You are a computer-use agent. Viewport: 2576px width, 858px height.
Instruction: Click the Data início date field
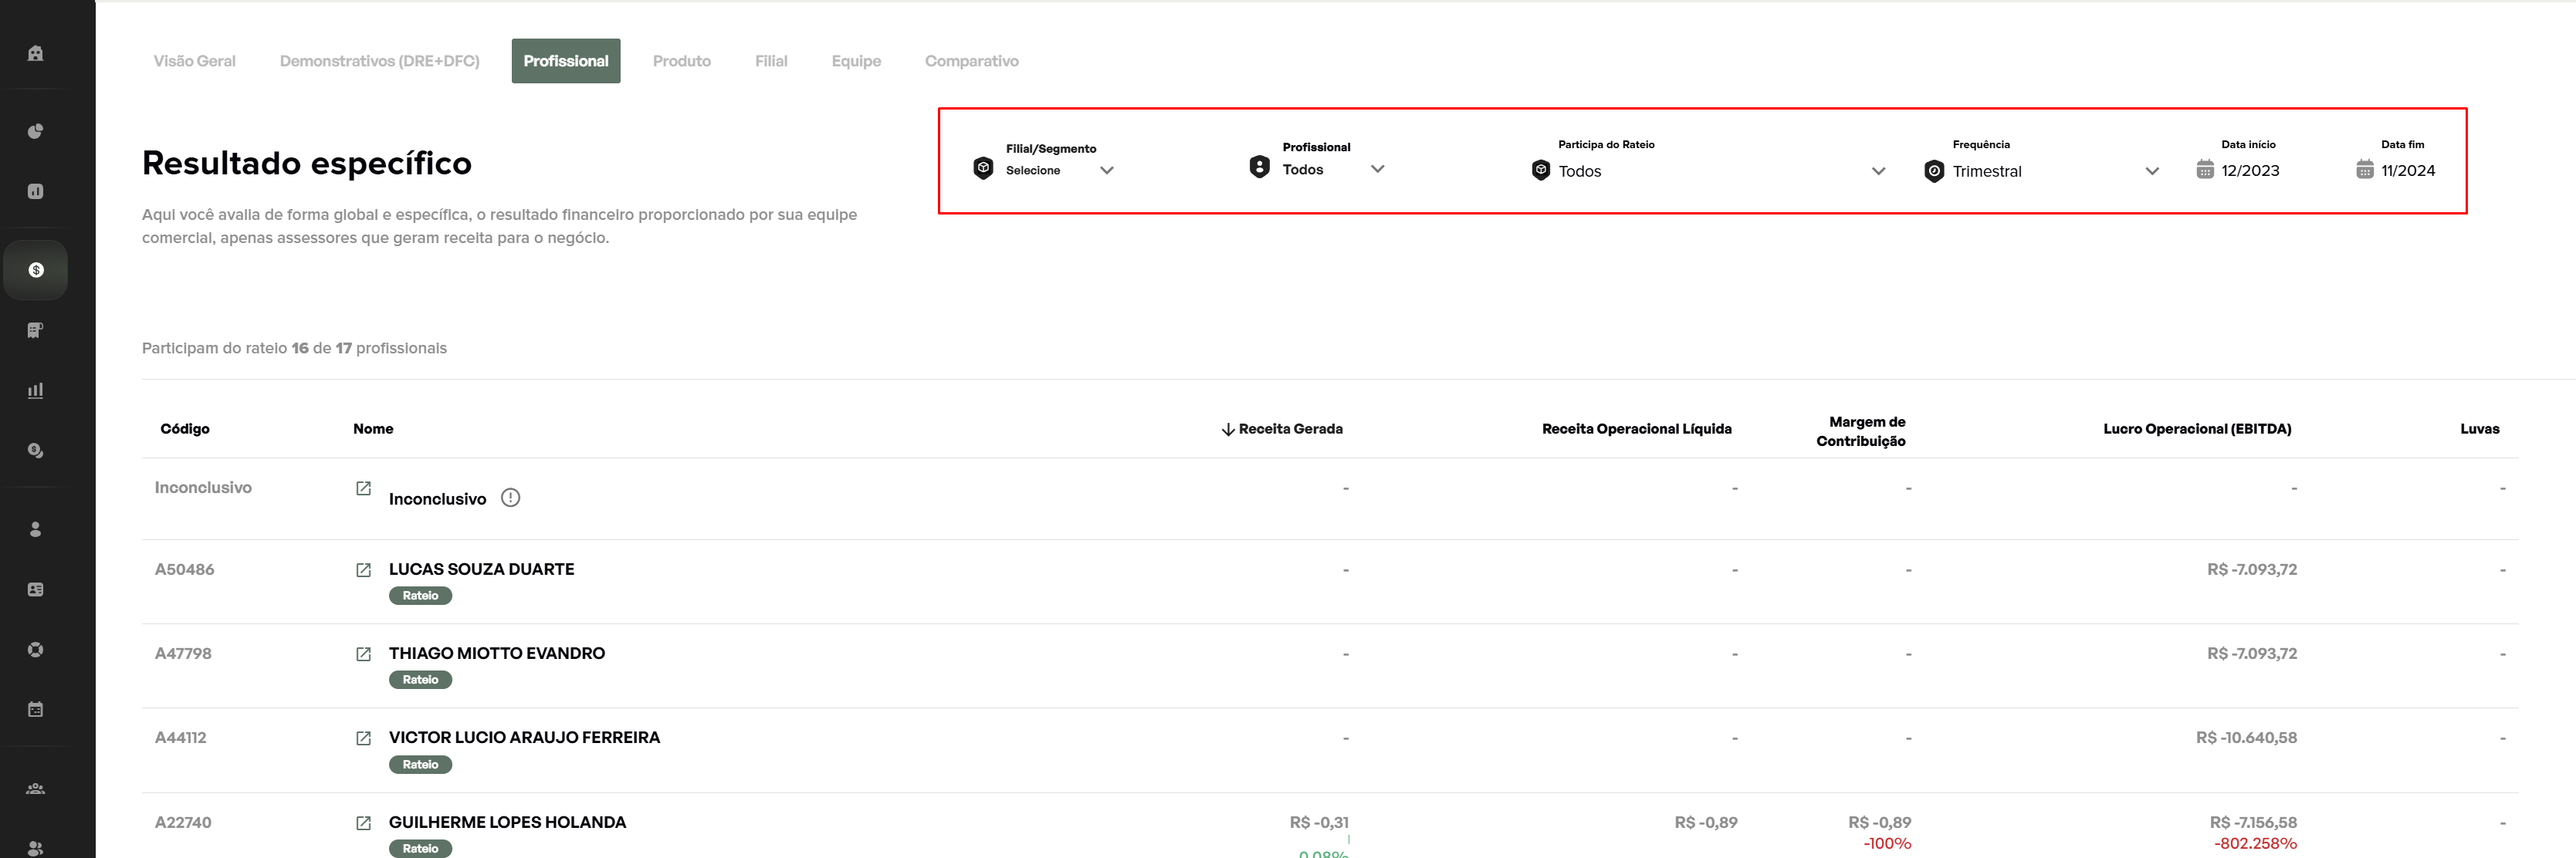[x=2249, y=170]
